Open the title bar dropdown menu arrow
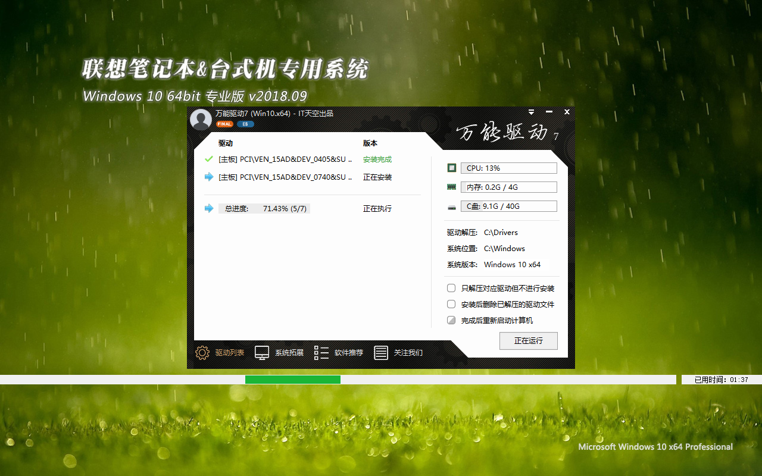Viewport: 762px width, 476px height. 531,112
